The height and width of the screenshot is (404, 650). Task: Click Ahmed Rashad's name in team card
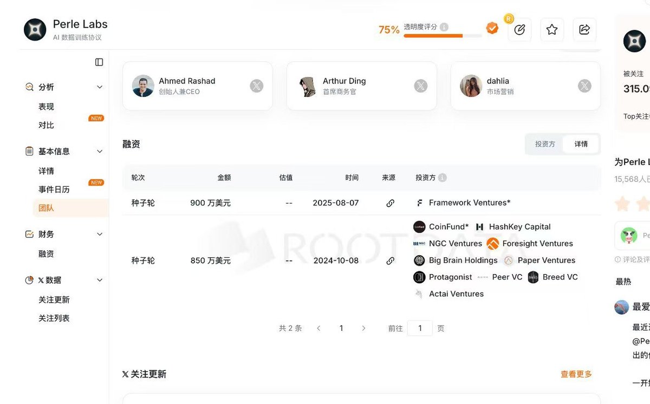pyautogui.click(x=187, y=81)
